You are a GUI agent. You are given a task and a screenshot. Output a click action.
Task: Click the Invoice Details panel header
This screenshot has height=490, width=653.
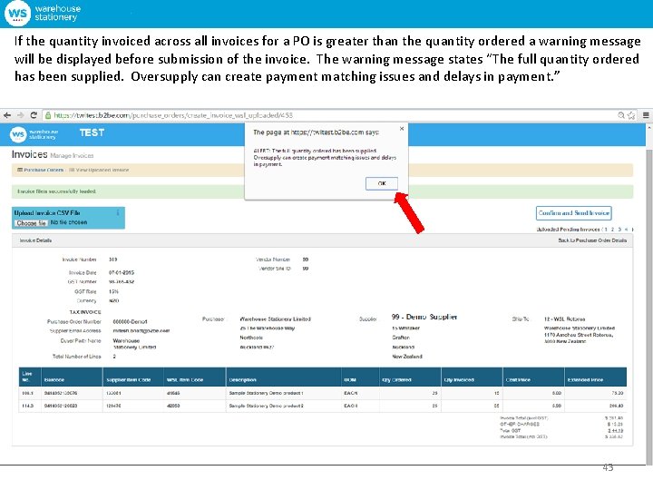(x=322, y=240)
